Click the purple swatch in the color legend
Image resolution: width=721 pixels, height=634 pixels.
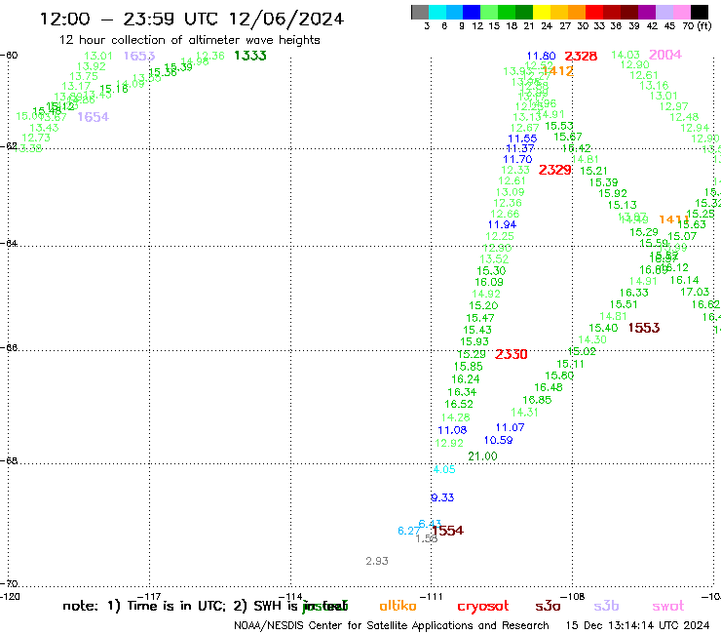coord(647,12)
